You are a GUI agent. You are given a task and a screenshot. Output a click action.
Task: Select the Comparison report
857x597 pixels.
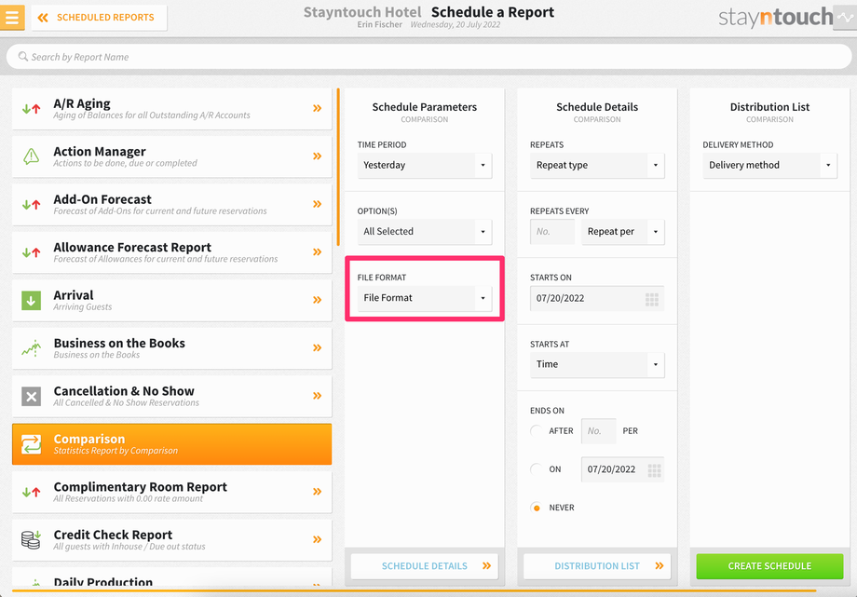pyautogui.click(x=171, y=444)
